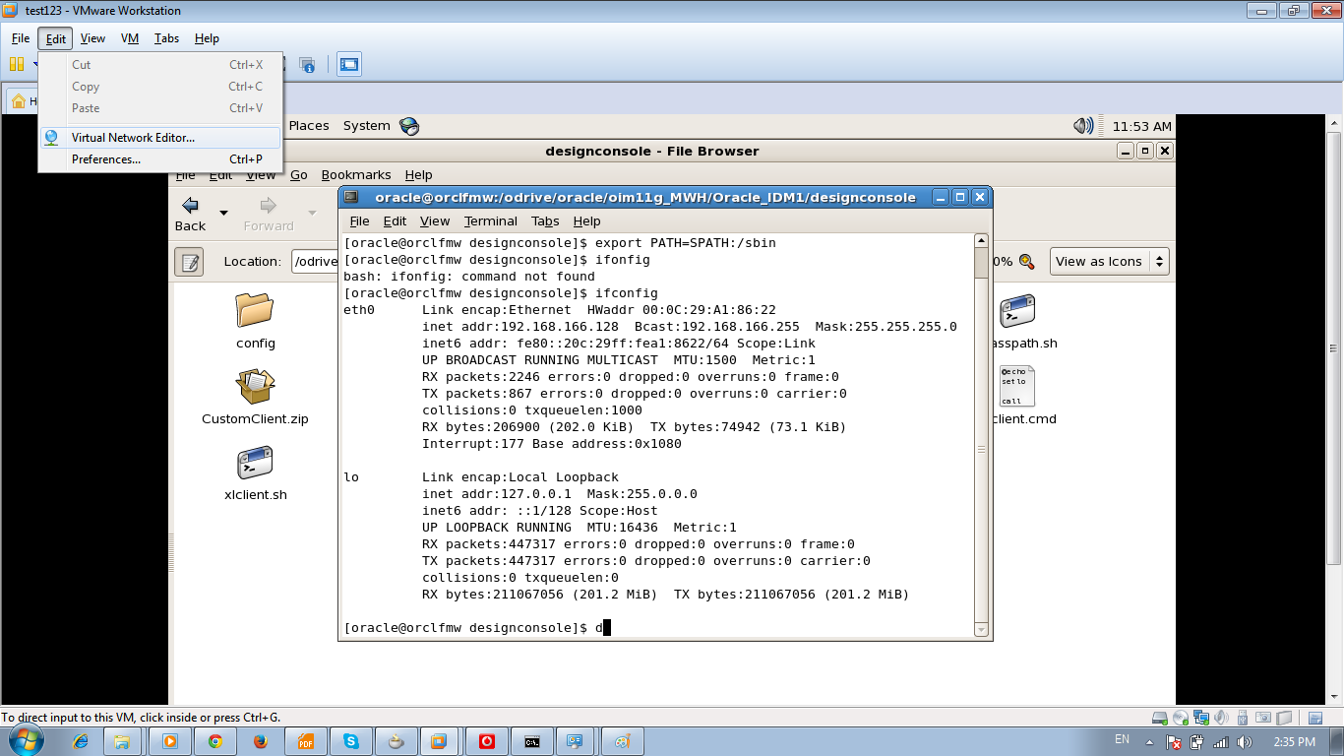Image resolution: width=1344 pixels, height=756 pixels.
Task: Open Skype from the Windows taskbar
Action: (x=350, y=743)
